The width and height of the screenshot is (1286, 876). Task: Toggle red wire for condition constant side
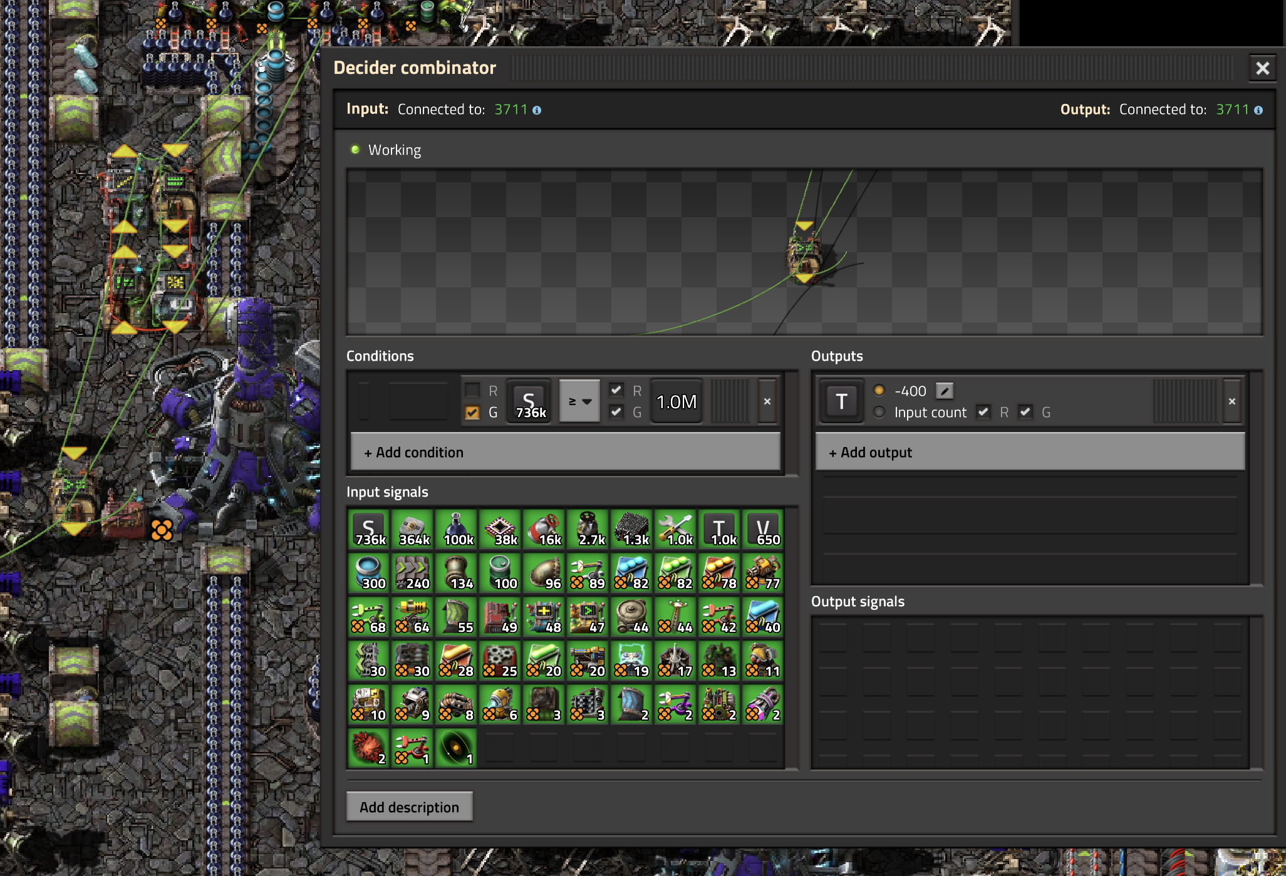pyautogui.click(x=616, y=391)
